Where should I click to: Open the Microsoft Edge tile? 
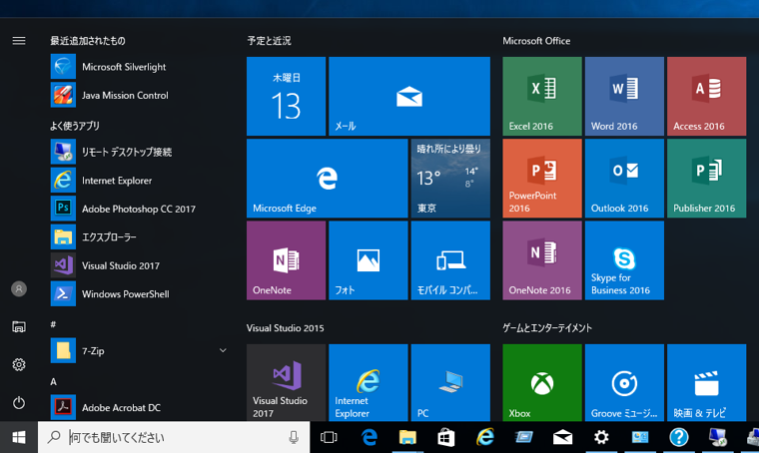pyautogui.click(x=327, y=178)
